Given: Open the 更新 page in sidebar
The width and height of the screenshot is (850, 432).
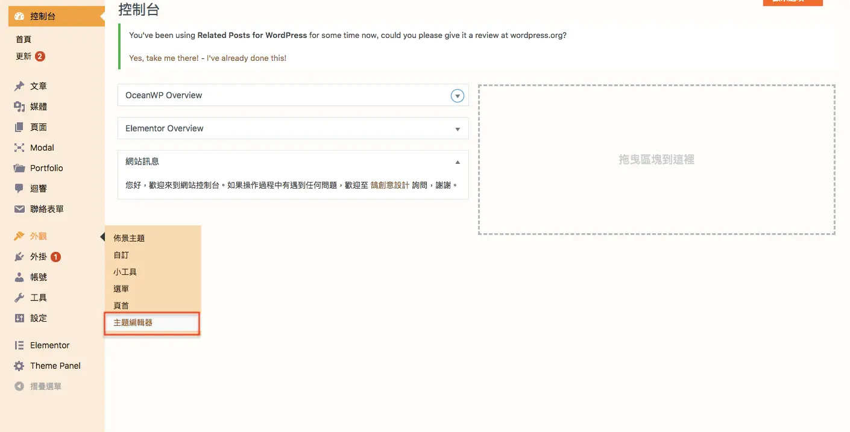Looking at the screenshot, I should pos(24,57).
